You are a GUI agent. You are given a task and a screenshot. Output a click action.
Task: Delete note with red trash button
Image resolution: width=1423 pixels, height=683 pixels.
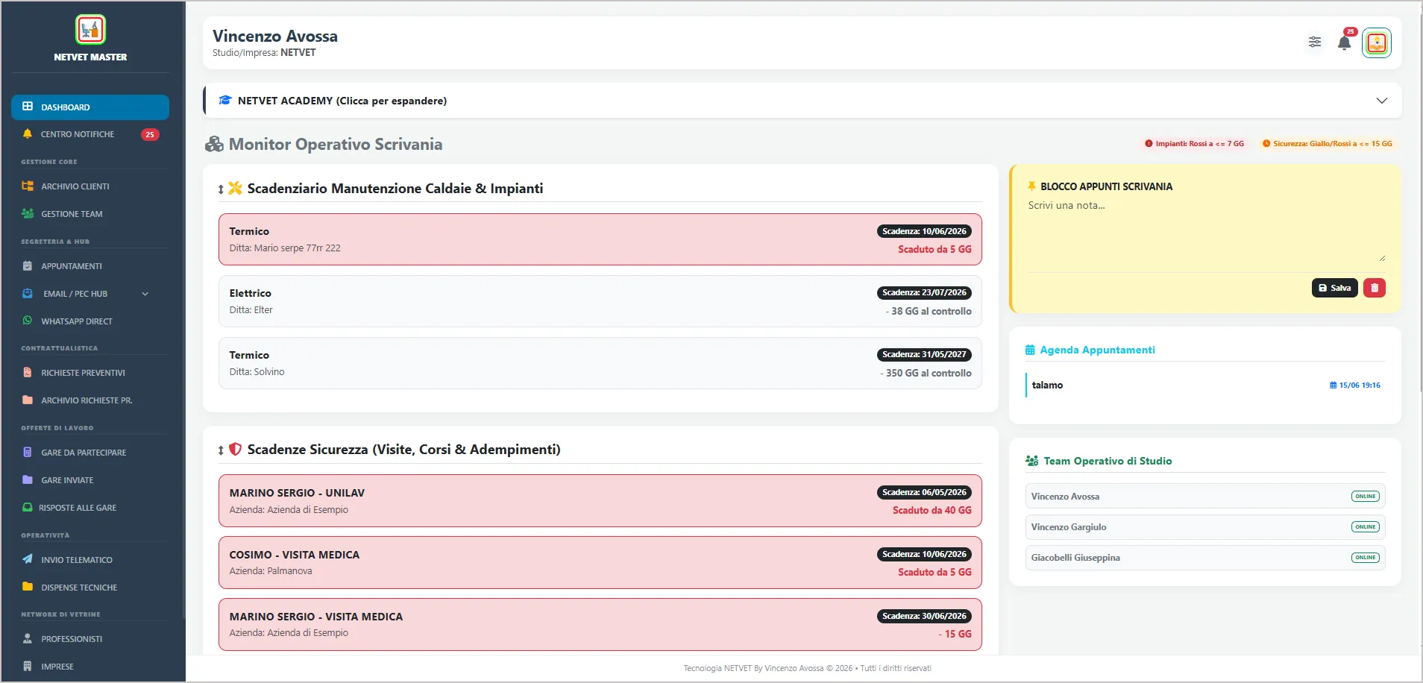pos(1375,288)
